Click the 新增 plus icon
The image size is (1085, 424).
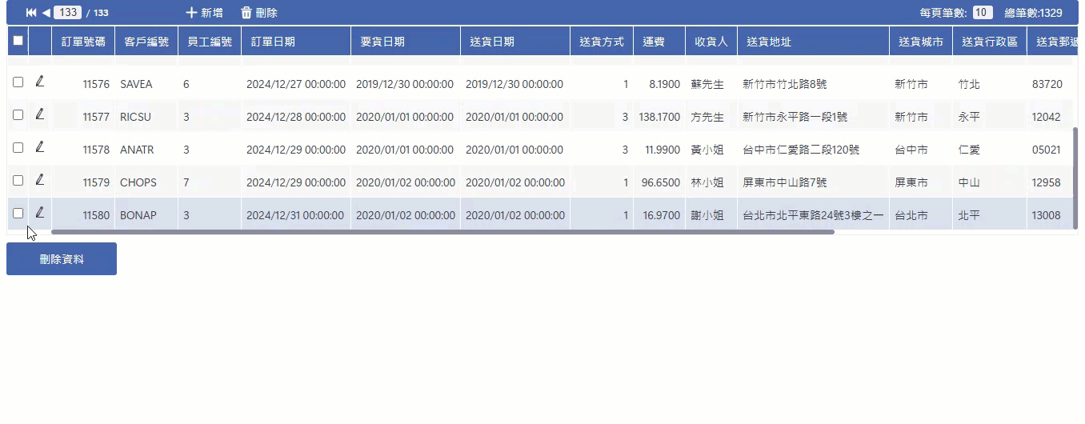click(191, 13)
